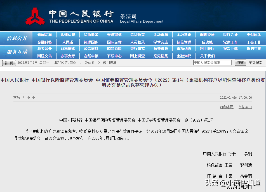
Task: Set font size to 中
Action: pyautogui.click(x=28, y=98)
